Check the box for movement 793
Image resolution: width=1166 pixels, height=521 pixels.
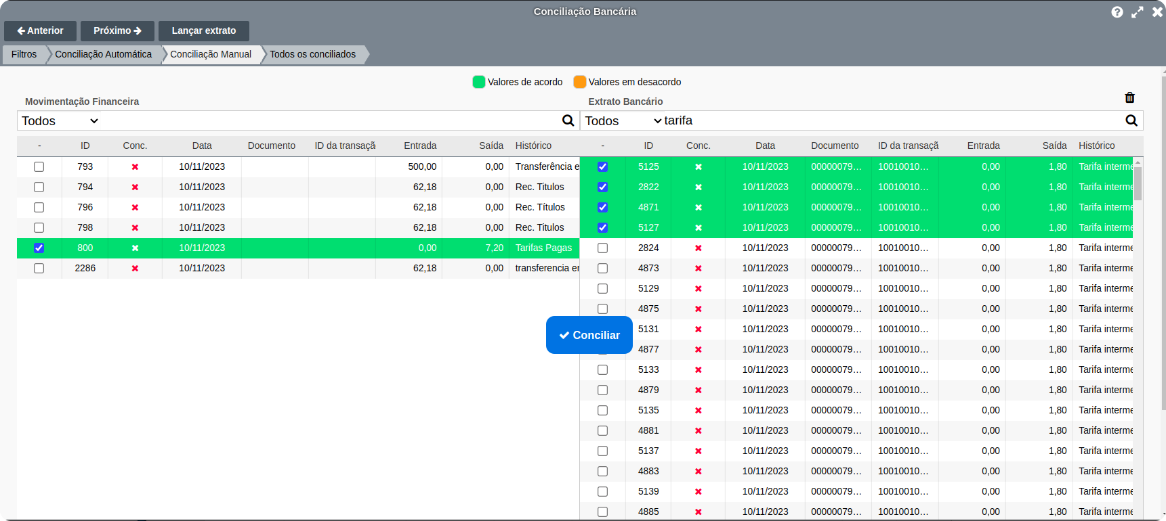click(39, 166)
